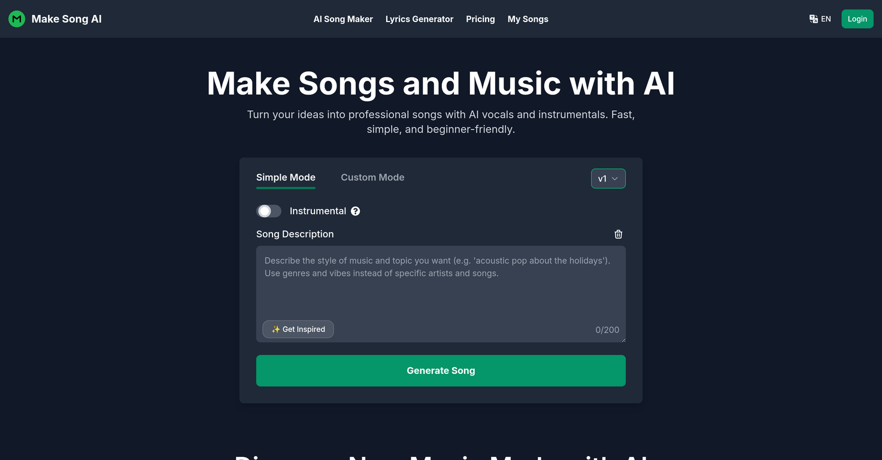
Task: Expand the model version selector
Action: [608, 178]
